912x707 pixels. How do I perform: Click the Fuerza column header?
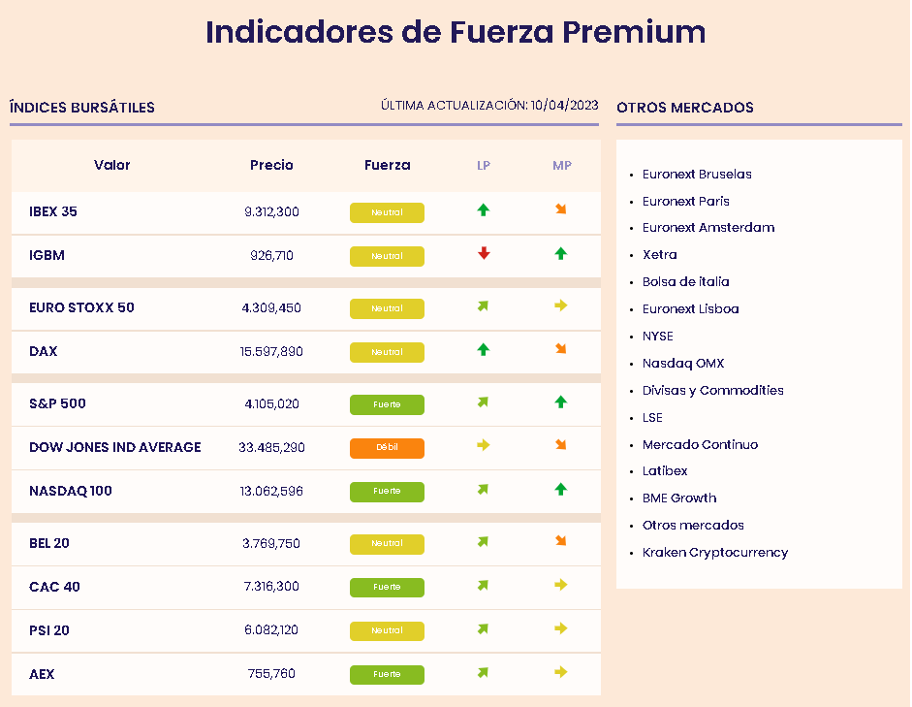click(x=387, y=166)
